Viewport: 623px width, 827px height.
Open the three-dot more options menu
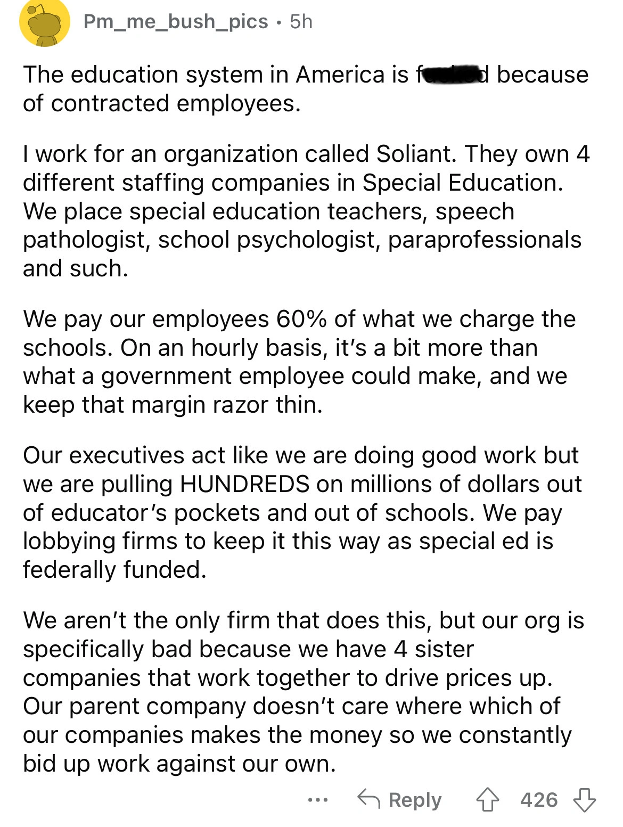(318, 800)
